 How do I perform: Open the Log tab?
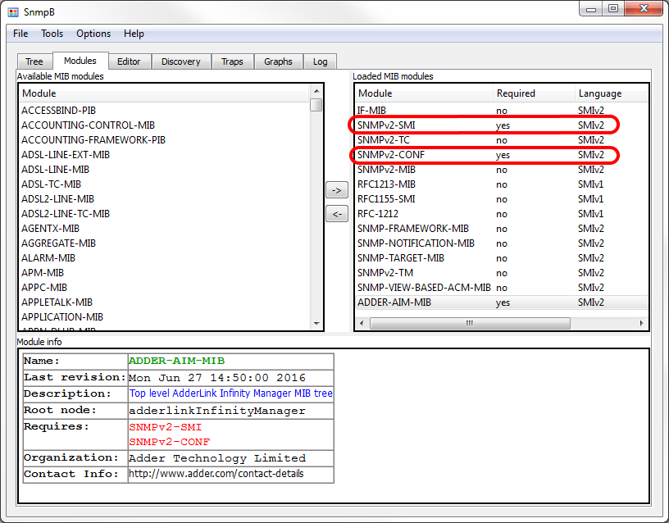pyautogui.click(x=320, y=61)
